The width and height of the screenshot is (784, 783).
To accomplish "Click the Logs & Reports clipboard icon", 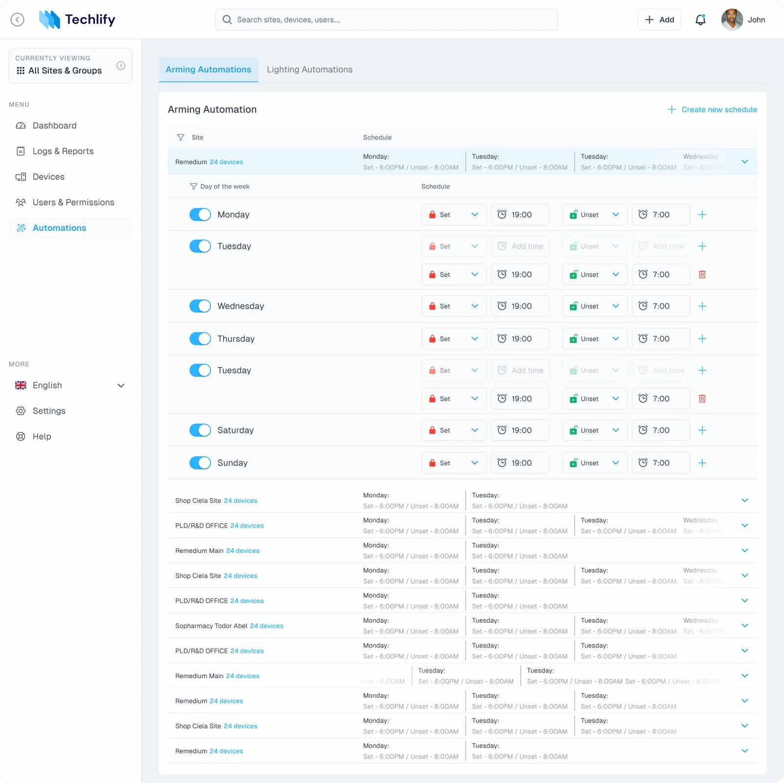I will pos(21,151).
